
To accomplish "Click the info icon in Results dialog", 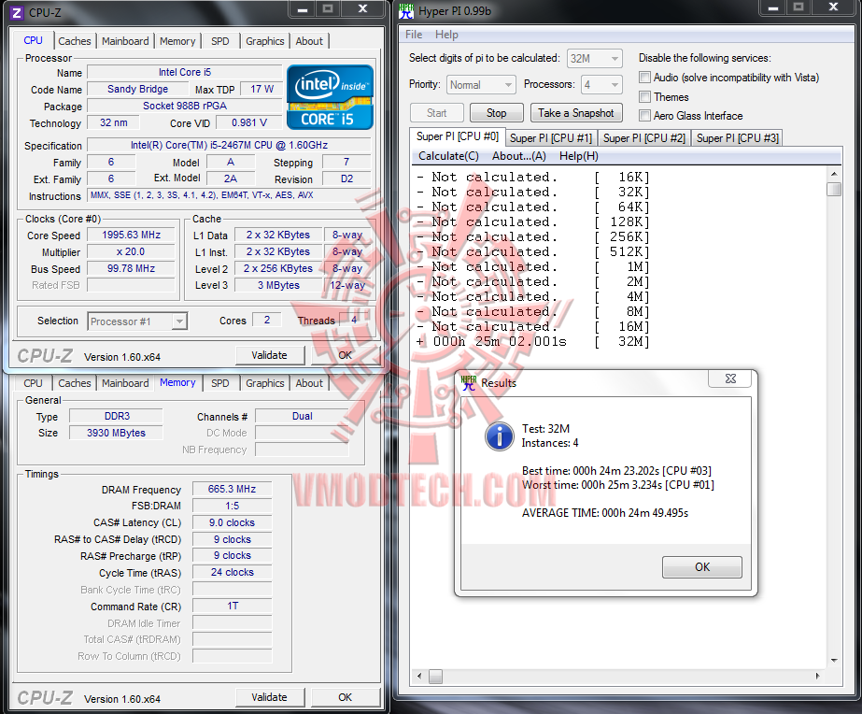I will coord(499,436).
